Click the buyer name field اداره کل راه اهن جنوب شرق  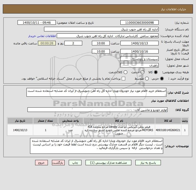tap(101, 29)
